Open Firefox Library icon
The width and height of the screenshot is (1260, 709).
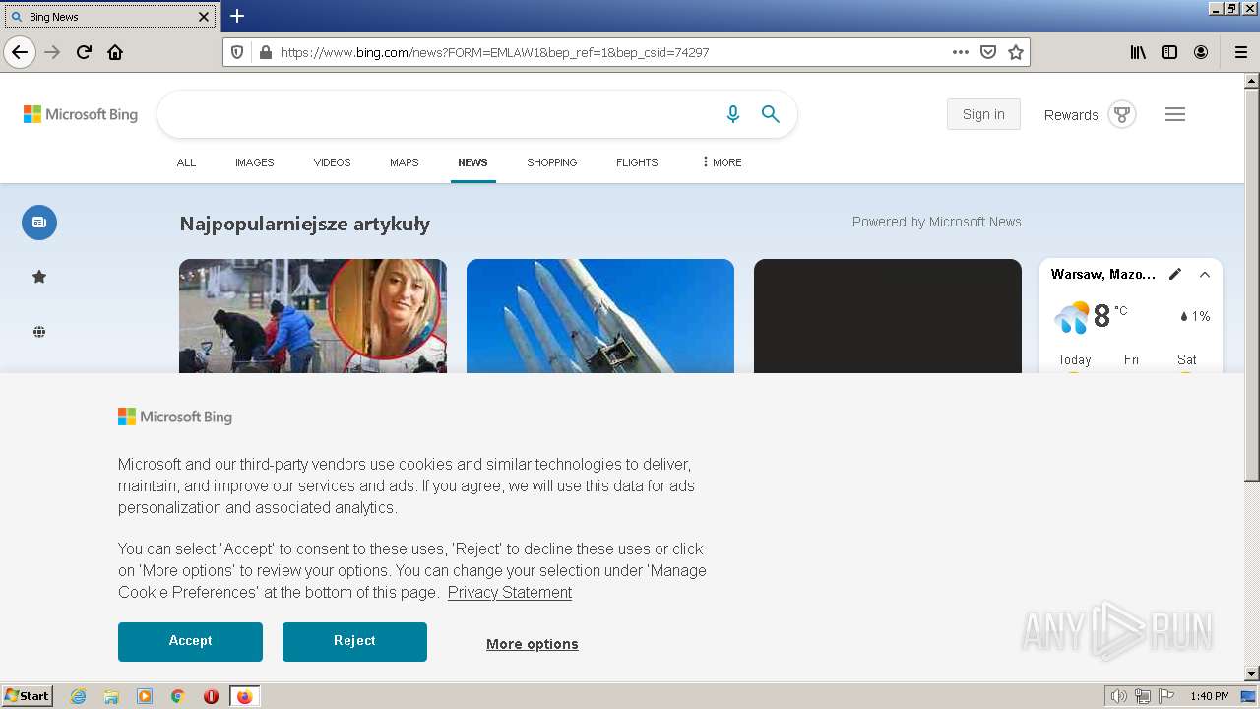pyautogui.click(x=1138, y=52)
